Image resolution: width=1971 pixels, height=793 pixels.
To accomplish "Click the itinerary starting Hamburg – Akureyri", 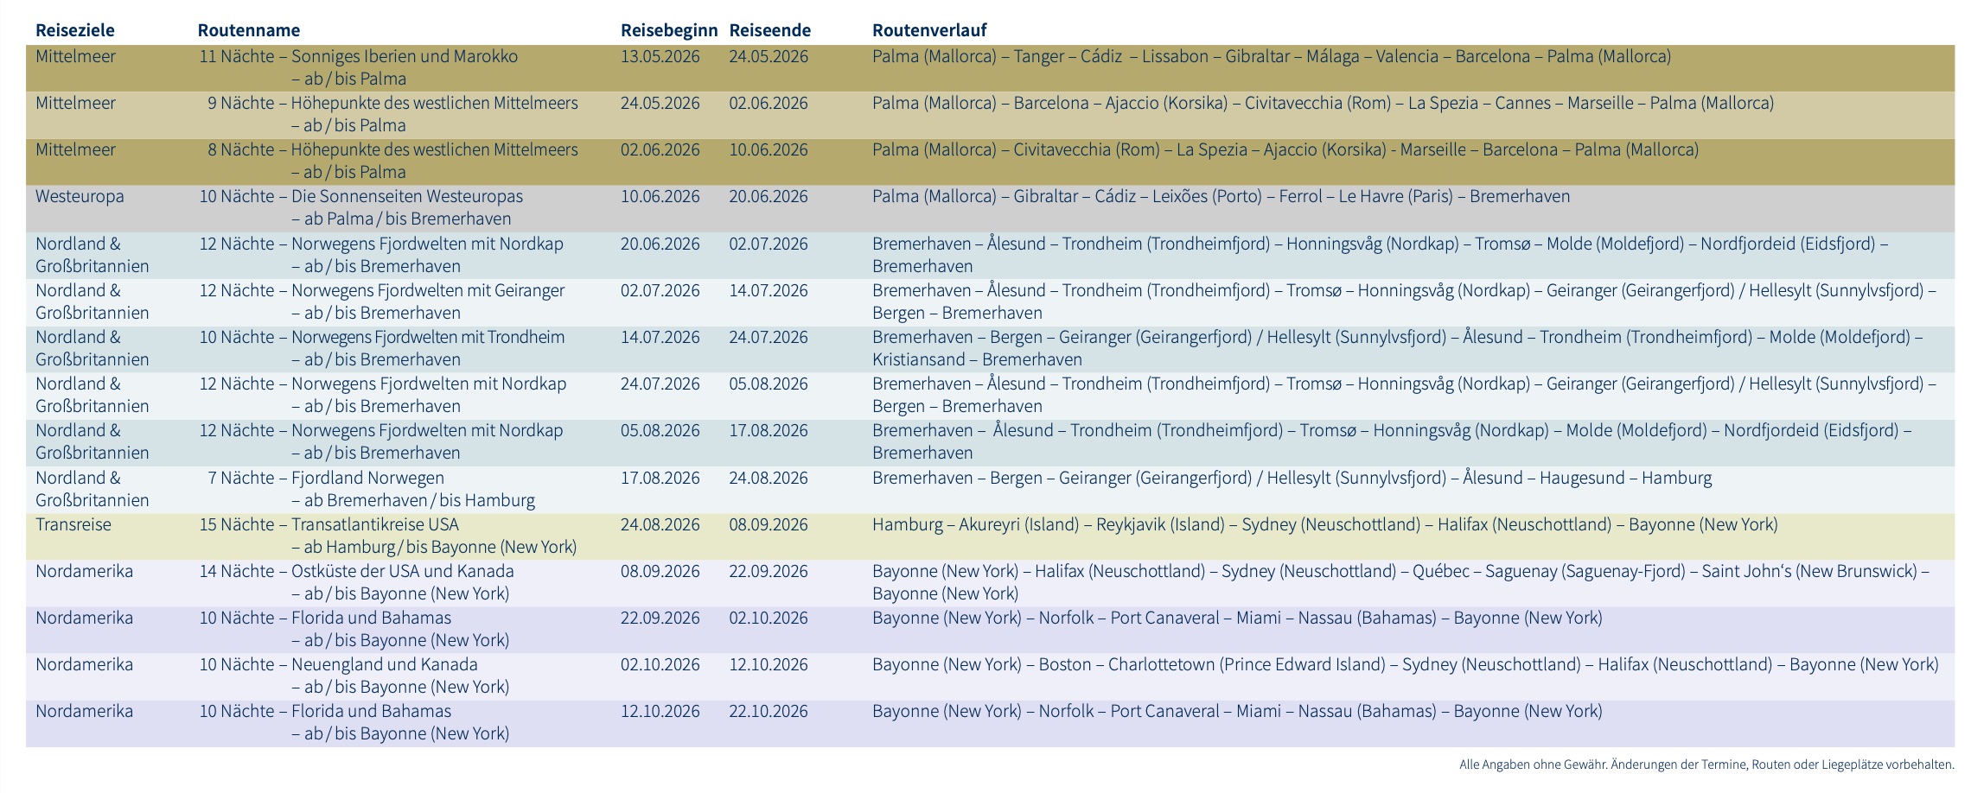I will tap(1324, 525).
